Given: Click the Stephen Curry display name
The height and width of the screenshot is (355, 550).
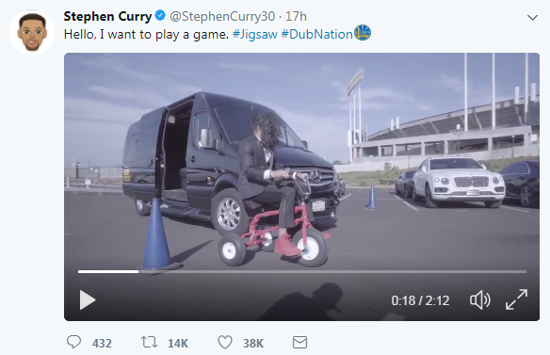Looking at the screenshot, I should [107, 17].
